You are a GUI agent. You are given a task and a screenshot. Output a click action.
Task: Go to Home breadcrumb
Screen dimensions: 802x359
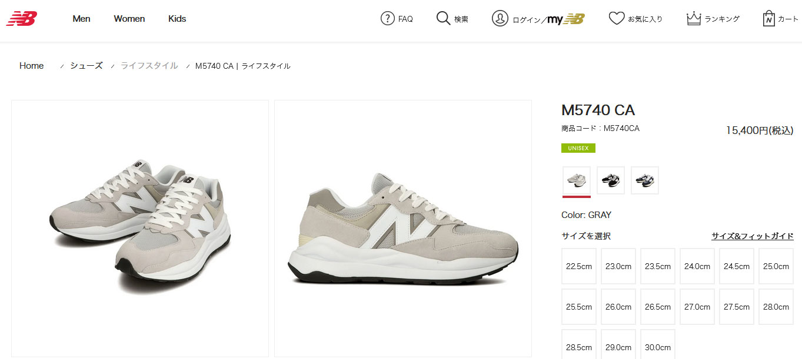pos(31,66)
